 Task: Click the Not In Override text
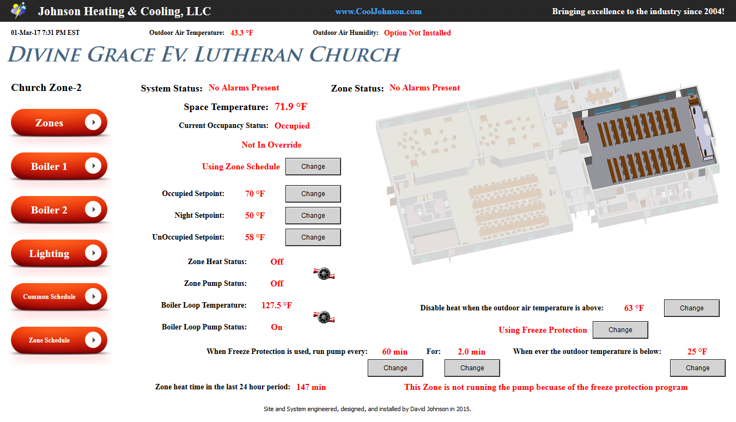271,145
